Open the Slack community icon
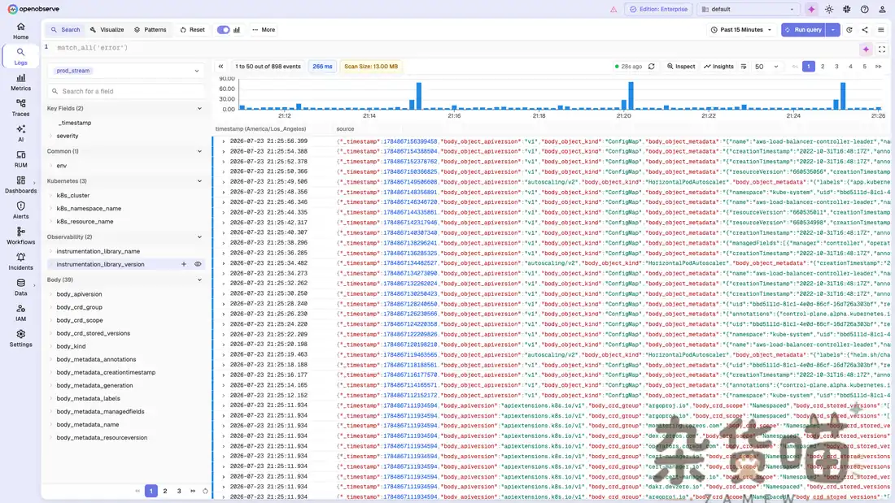The width and height of the screenshot is (895, 503). [847, 9]
